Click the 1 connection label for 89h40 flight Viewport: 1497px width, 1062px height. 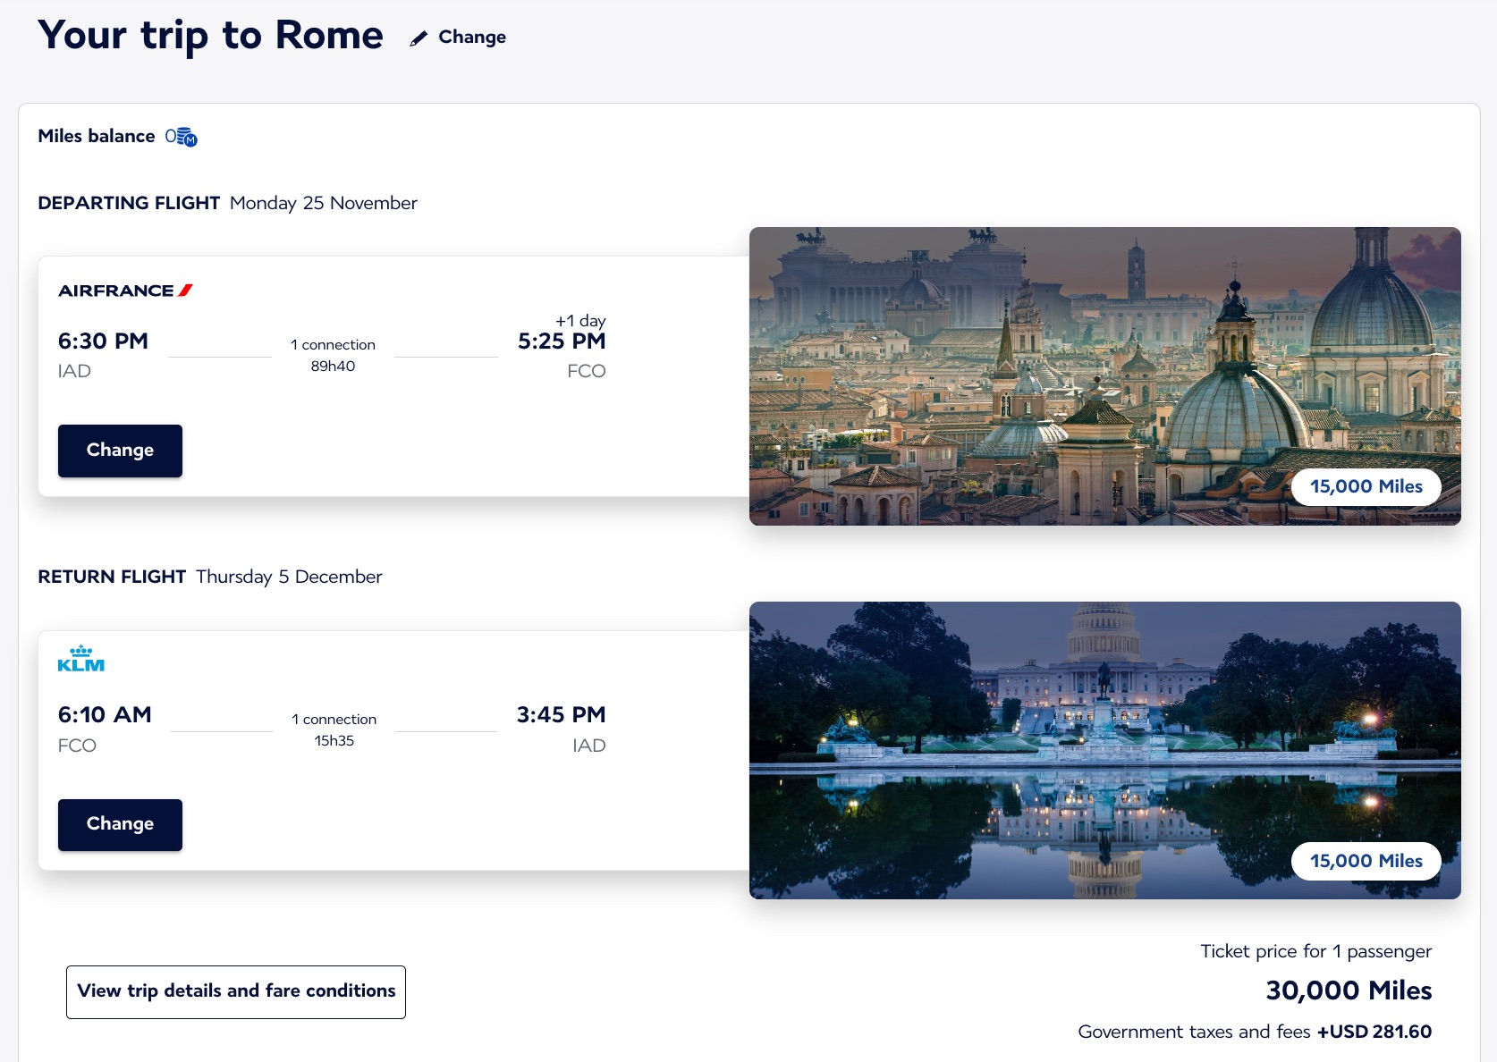click(333, 345)
